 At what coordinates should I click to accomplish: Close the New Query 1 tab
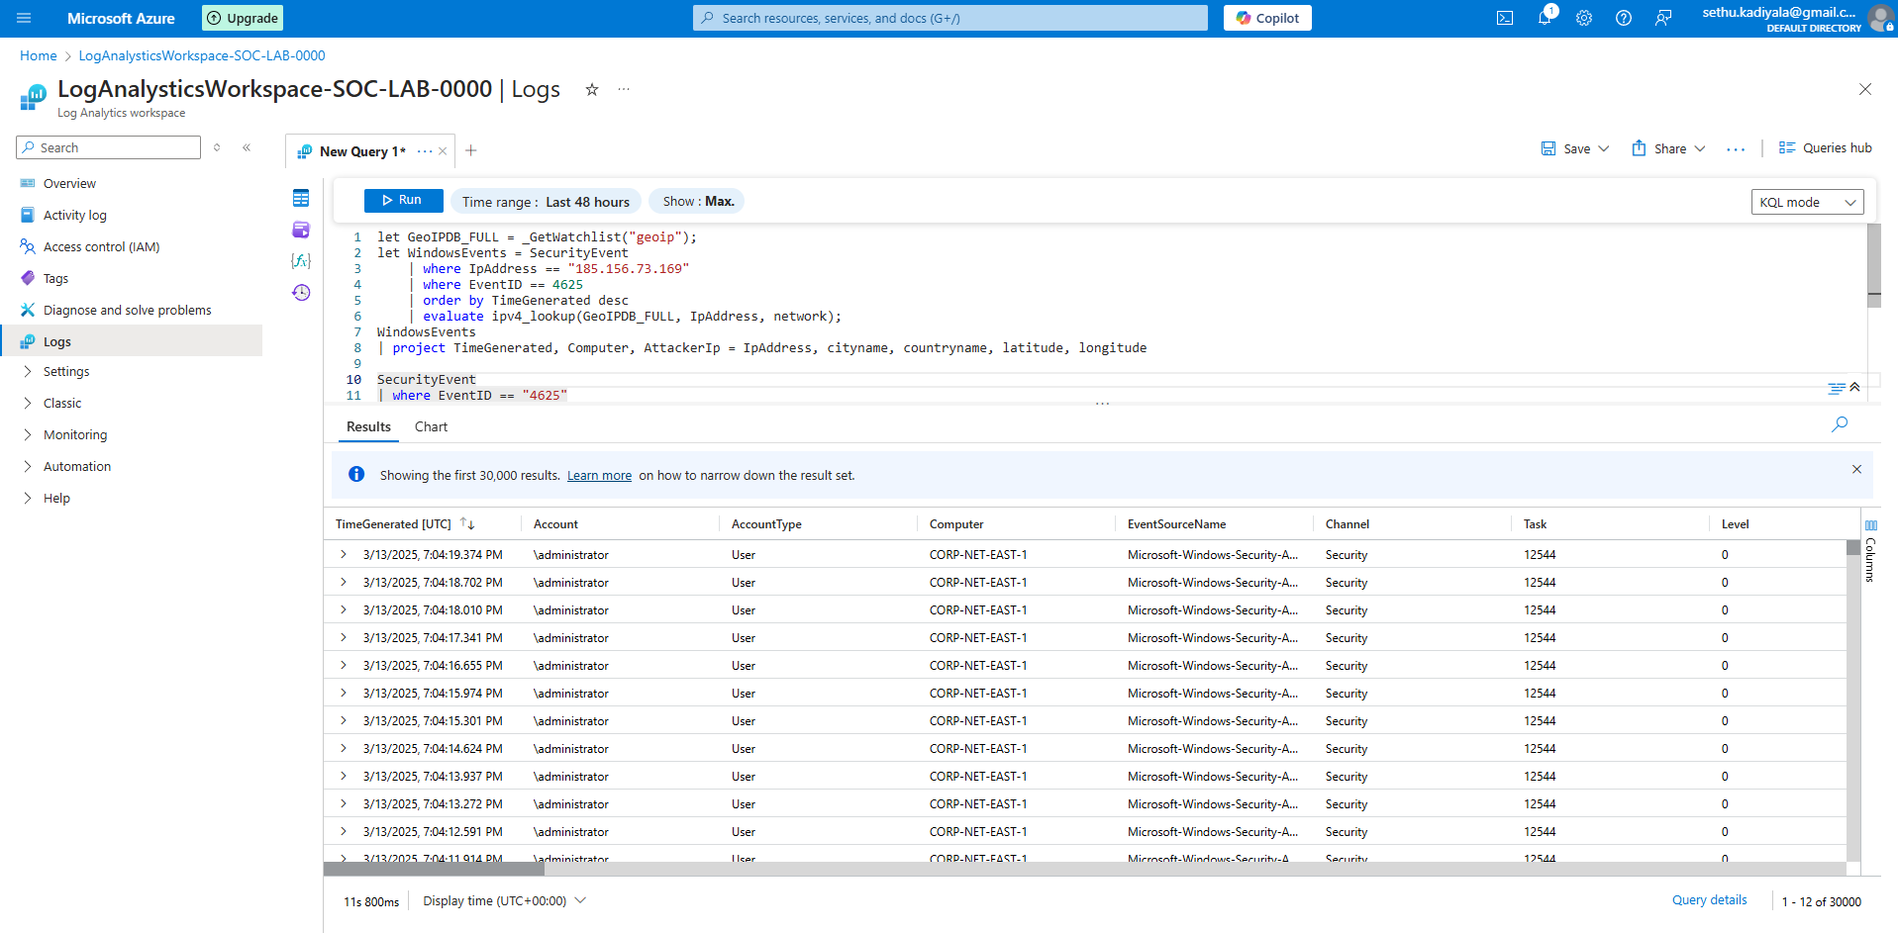point(443,151)
